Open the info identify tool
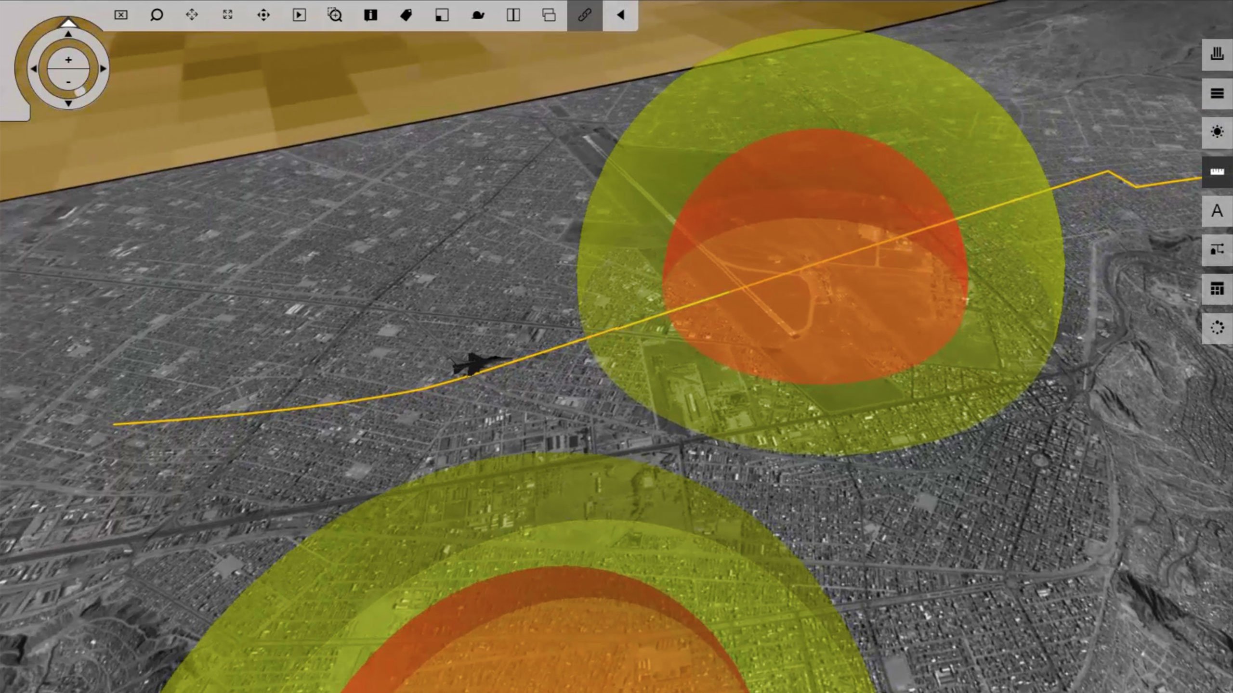 (370, 15)
